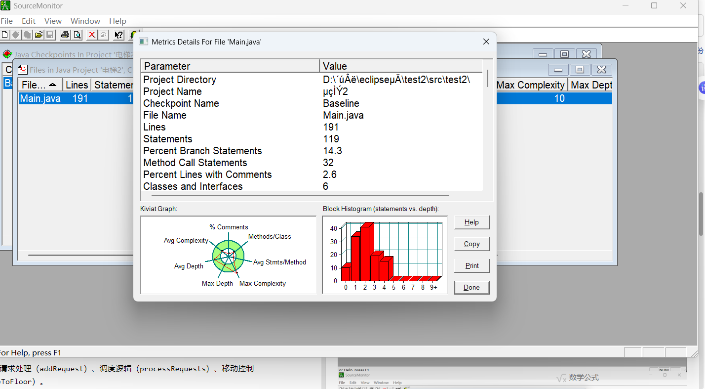Click the Max Depth column header
Image resolution: width=705 pixels, height=389 pixels.
point(590,85)
